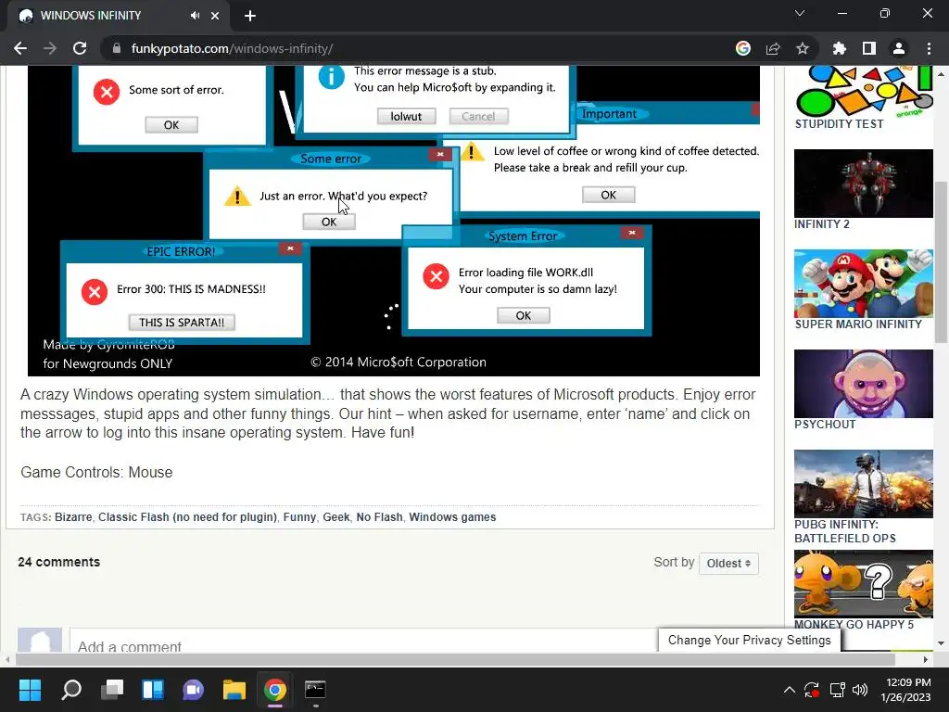949x712 pixels.
Task: Open the Sort by Oldest dropdown
Action: point(728,563)
